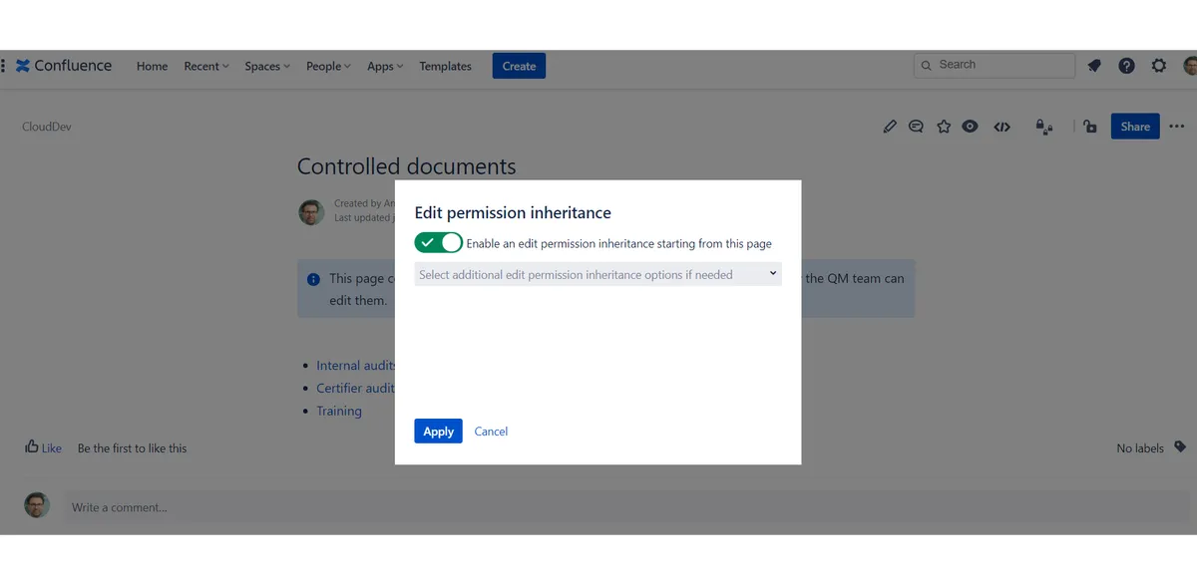The image size is (1197, 585).
Task: Open the Spaces menu dropdown
Action: click(267, 66)
